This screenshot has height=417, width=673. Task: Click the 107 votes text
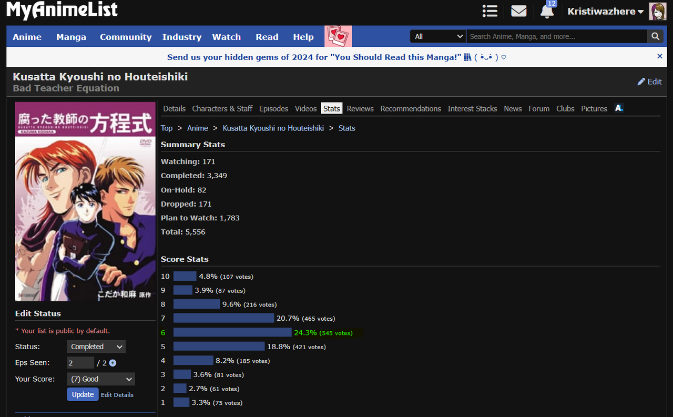tap(237, 277)
